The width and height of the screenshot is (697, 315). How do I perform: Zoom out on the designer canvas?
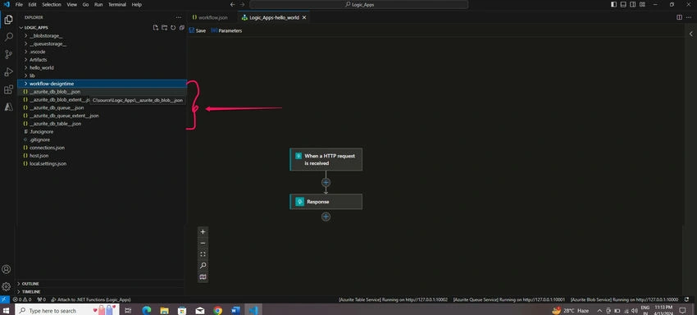click(x=203, y=243)
